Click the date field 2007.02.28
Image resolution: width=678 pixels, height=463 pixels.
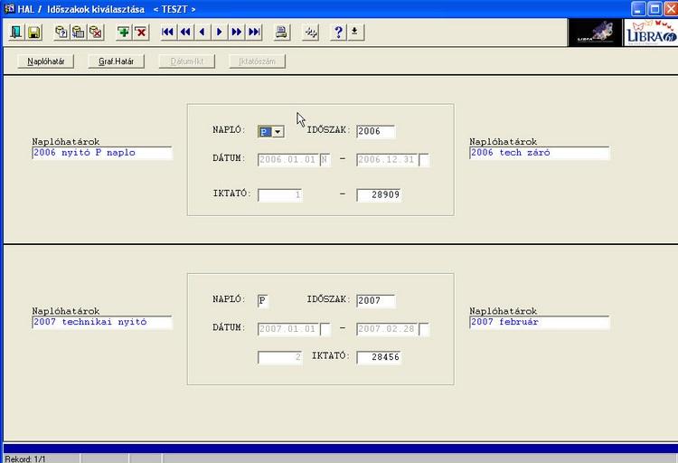point(388,329)
